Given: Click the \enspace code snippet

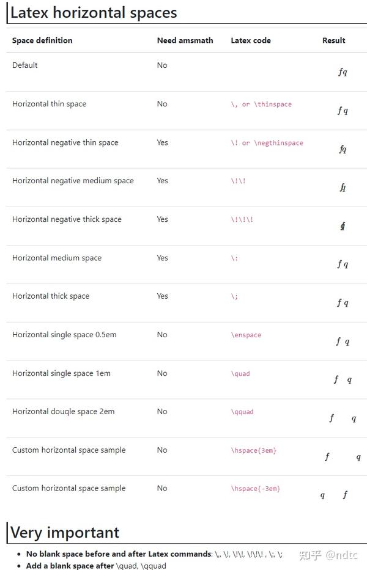Looking at the screenshot, I should point(246,335).
